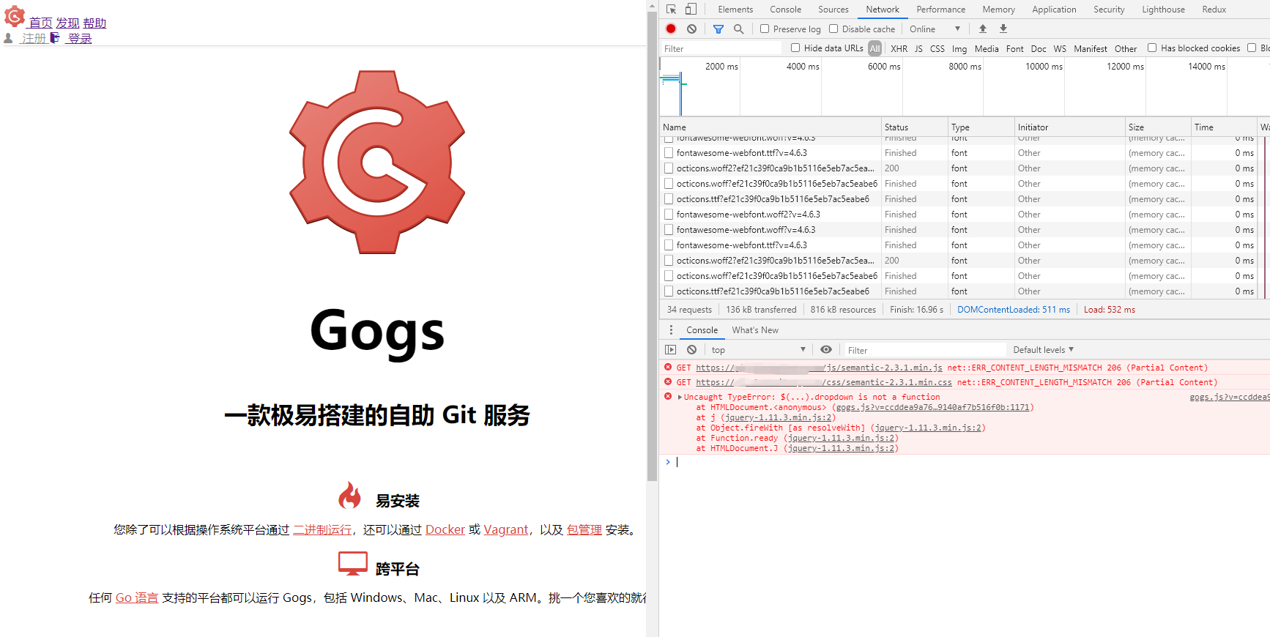Viewport: 1270px width, 637px height.
Task: Toggle the network filter funnel icon
Action: (x=718, y=29)
